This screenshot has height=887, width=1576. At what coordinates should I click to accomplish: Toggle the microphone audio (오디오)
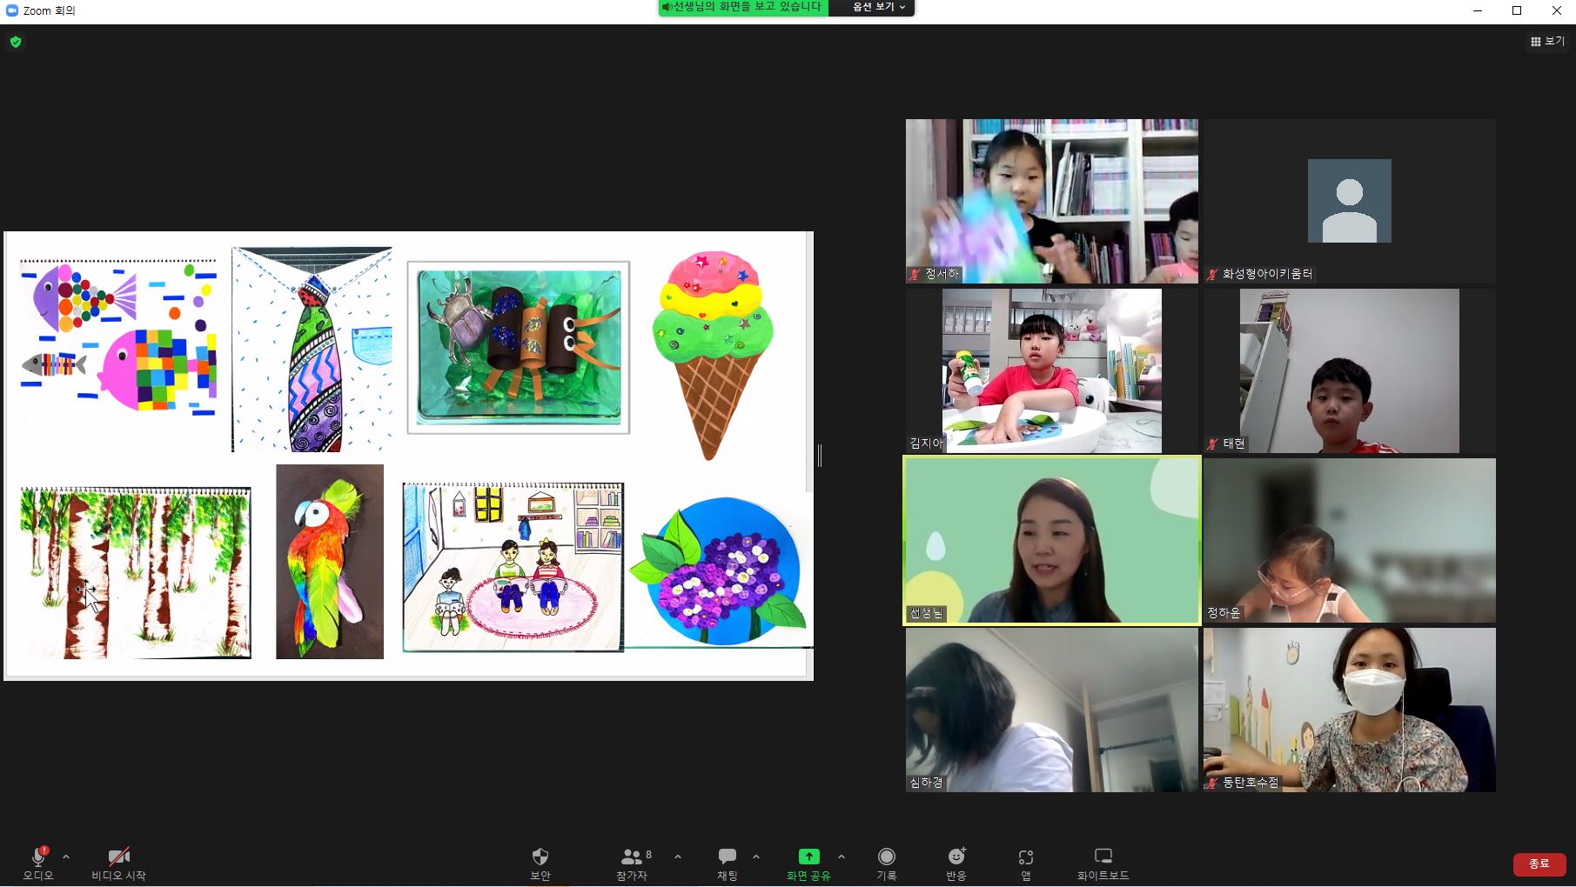pos(38,857)
